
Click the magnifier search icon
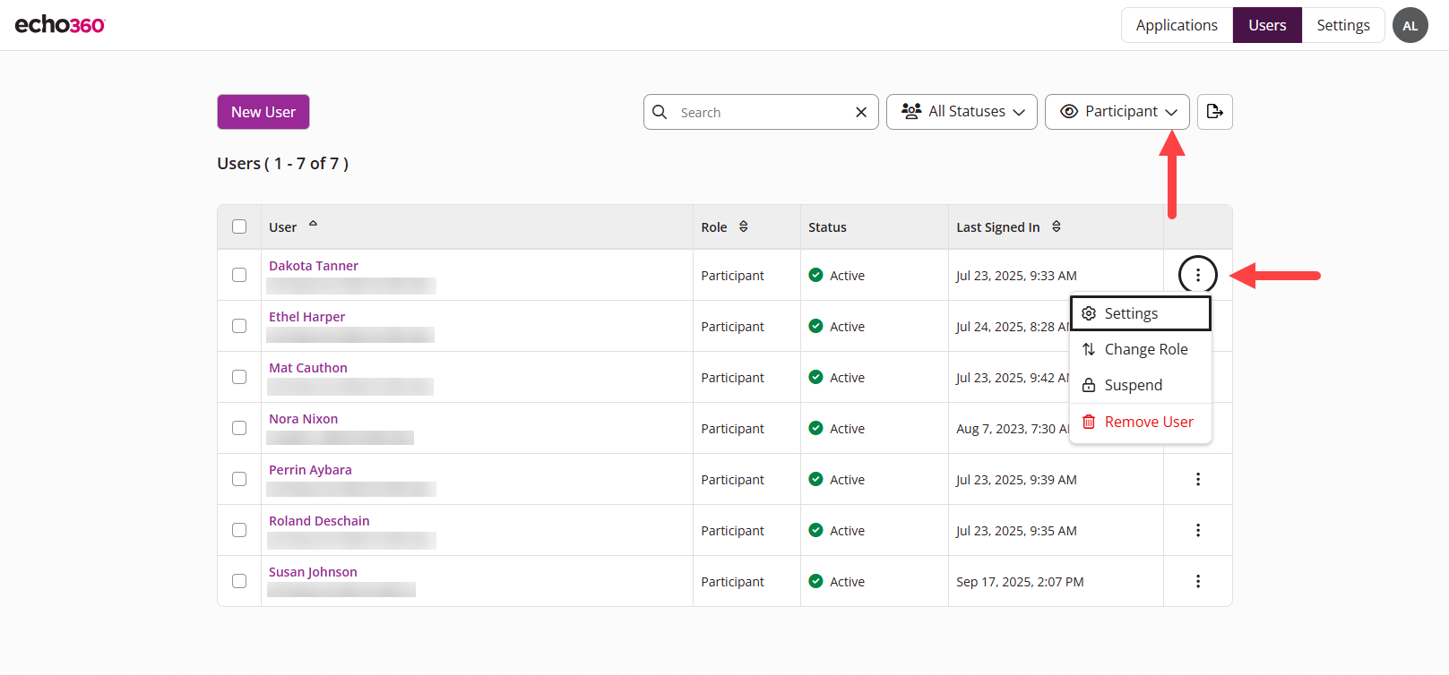(660, 112)
